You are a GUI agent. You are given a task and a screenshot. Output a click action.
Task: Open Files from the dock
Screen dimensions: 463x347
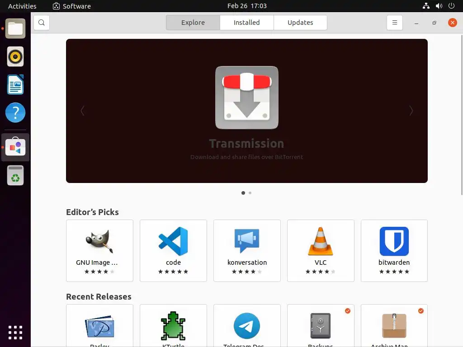15,28
